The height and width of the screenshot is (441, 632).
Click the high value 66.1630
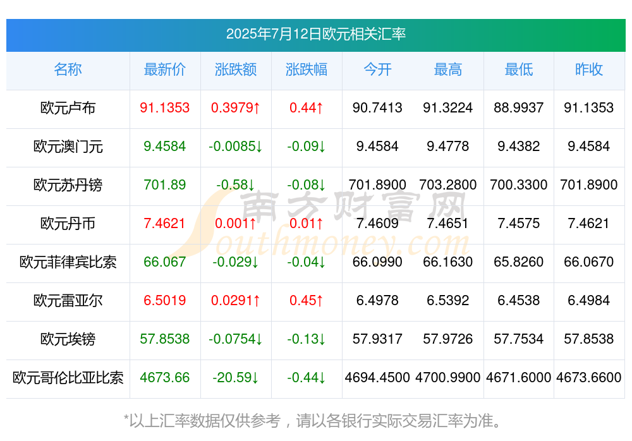pyautogui.click(x=448, y=262)
